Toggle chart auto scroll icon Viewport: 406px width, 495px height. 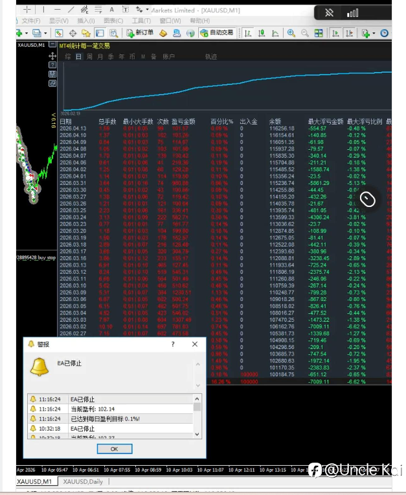point(335,33)
